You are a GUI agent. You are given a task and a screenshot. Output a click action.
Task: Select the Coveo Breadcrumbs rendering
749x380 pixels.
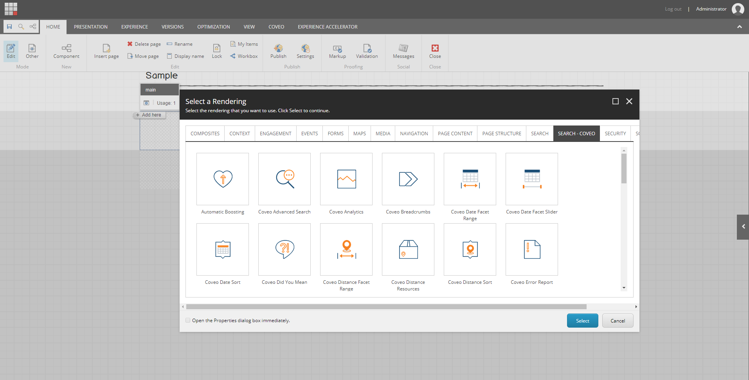(x=408, y=179)
